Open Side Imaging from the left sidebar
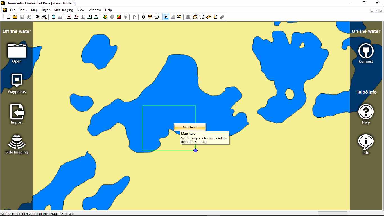 (17, 144)
